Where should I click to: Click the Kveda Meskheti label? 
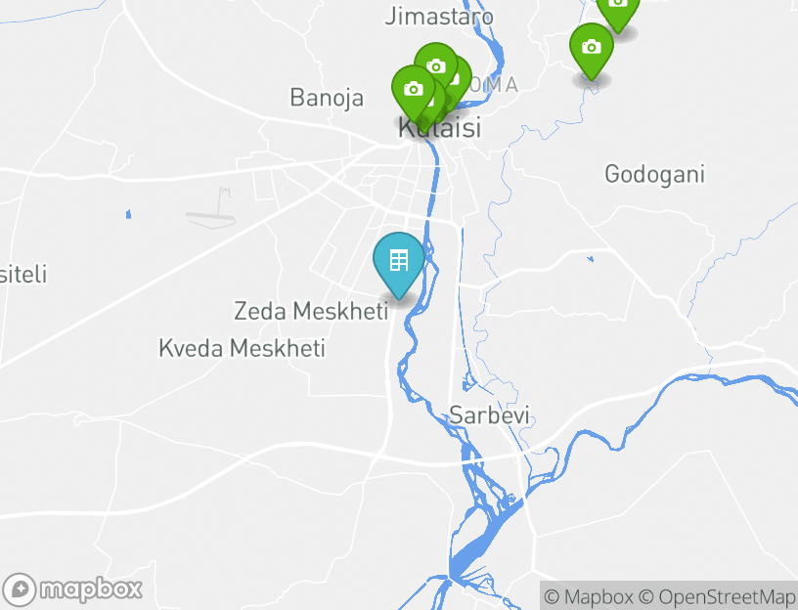(242, 348)
